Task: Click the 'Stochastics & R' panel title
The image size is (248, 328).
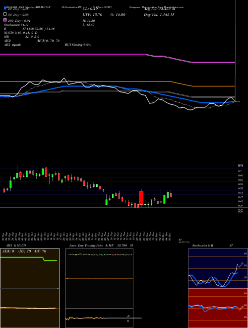Action: pos(202,246)
